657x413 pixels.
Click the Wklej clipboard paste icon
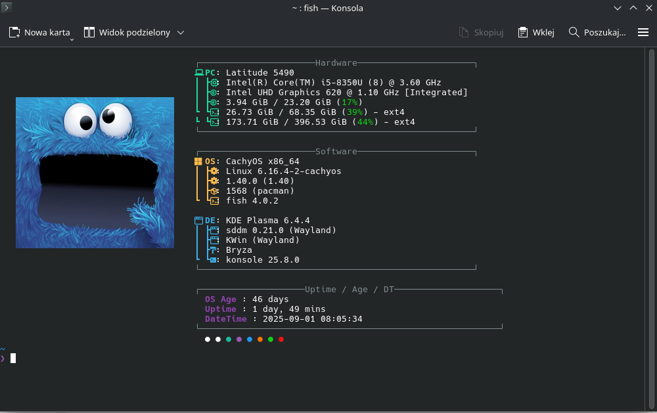point(523,32)
